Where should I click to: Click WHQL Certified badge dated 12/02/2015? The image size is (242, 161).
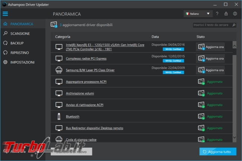click(x=173, y=61)
